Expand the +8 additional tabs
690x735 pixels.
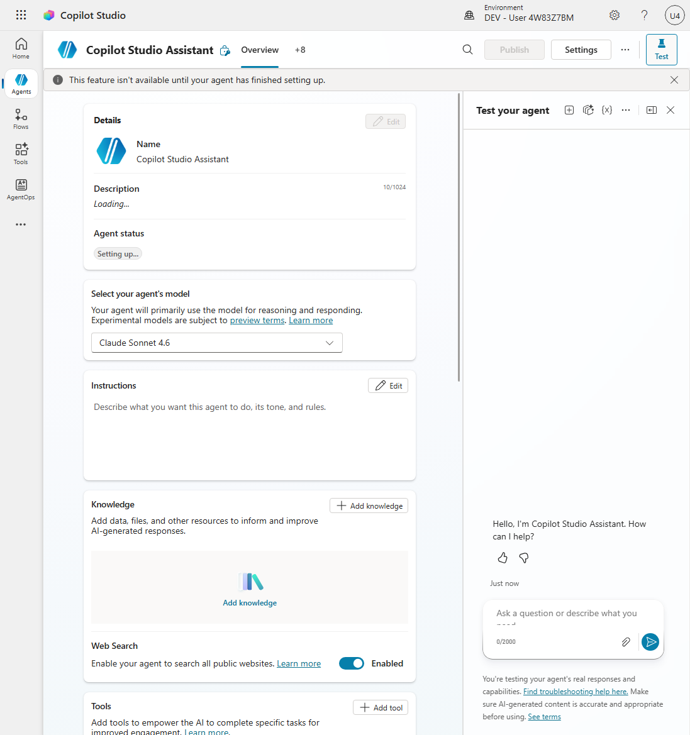click(300, 50)
